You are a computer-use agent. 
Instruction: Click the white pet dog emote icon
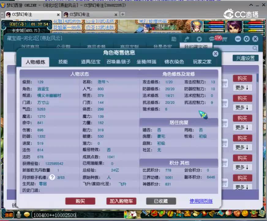(x=133, y=214)
